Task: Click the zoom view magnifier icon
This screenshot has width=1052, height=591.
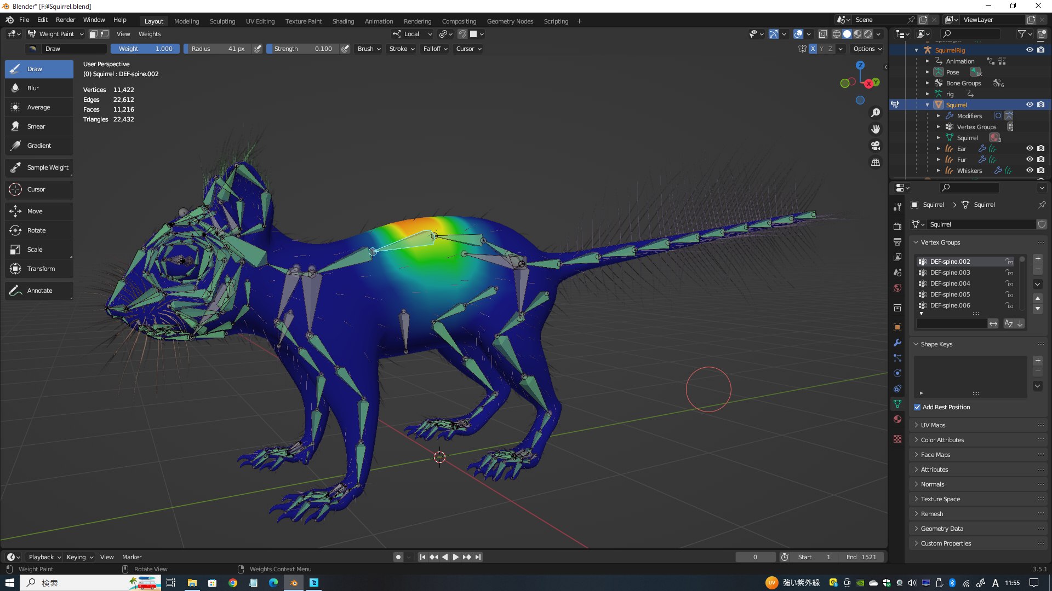Action: coord(876,113)
